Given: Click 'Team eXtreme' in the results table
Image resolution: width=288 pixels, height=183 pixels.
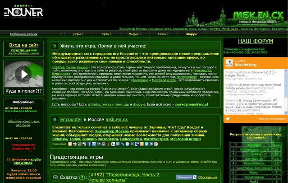Looking at the screenshot, I should 254,163.
